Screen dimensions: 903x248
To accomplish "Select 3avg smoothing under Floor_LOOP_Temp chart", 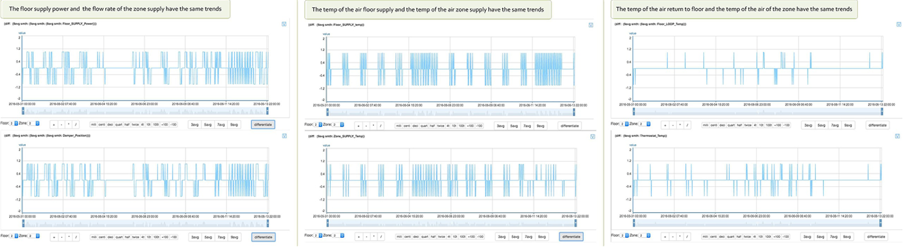I will (x=807, y=125).
